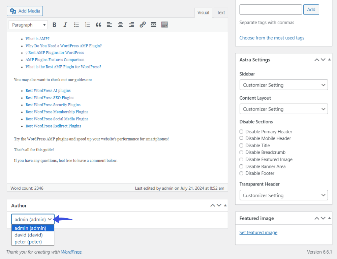Open the Transparent Header dropdown
The width and height of the screenshot is (337, 259).
[x=284, y=195]
